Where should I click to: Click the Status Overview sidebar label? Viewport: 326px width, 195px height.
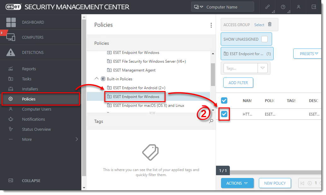(36, 129)
